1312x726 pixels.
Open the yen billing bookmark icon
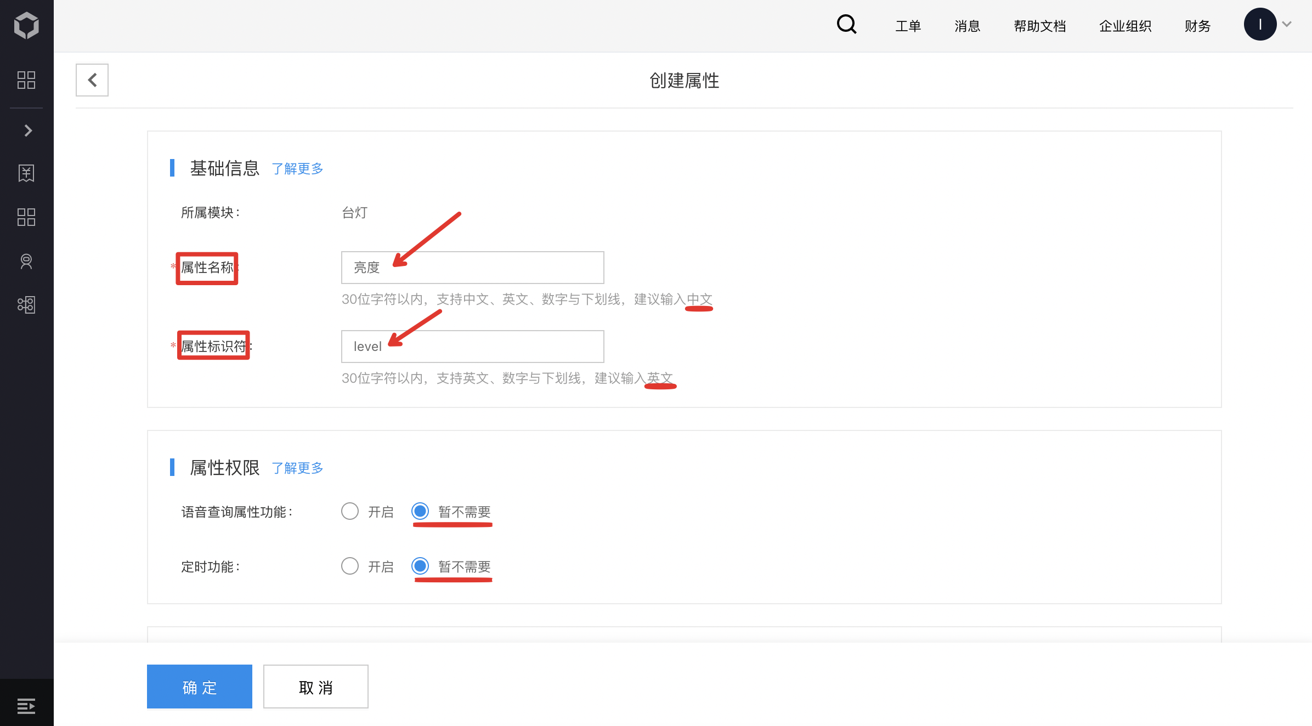[26, 173]
